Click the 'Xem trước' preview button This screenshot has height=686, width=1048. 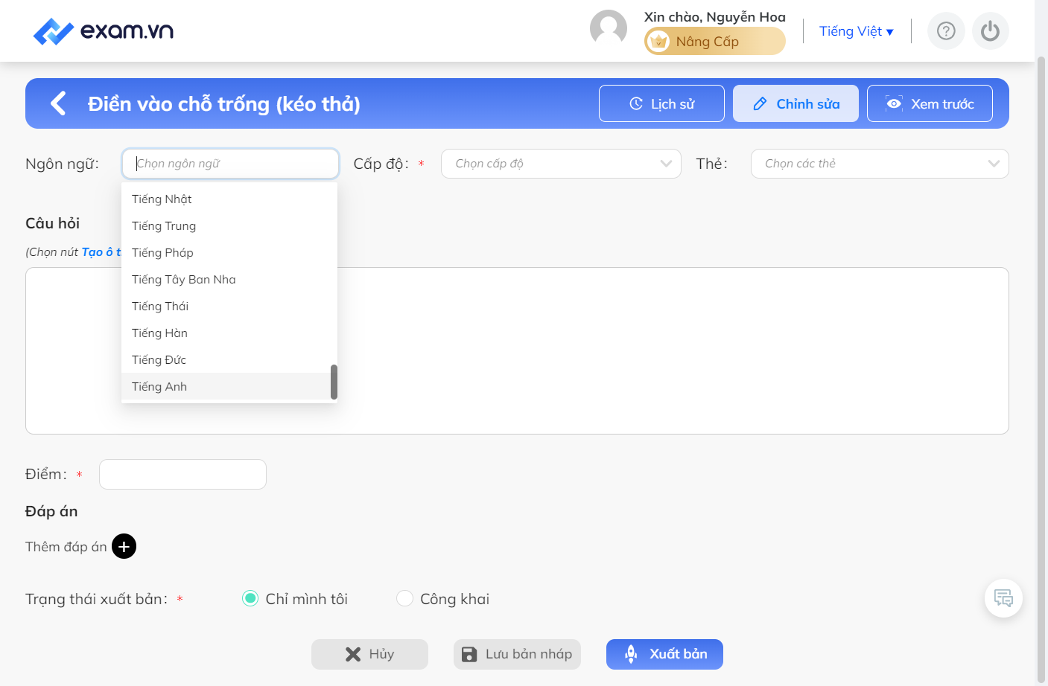930,103
